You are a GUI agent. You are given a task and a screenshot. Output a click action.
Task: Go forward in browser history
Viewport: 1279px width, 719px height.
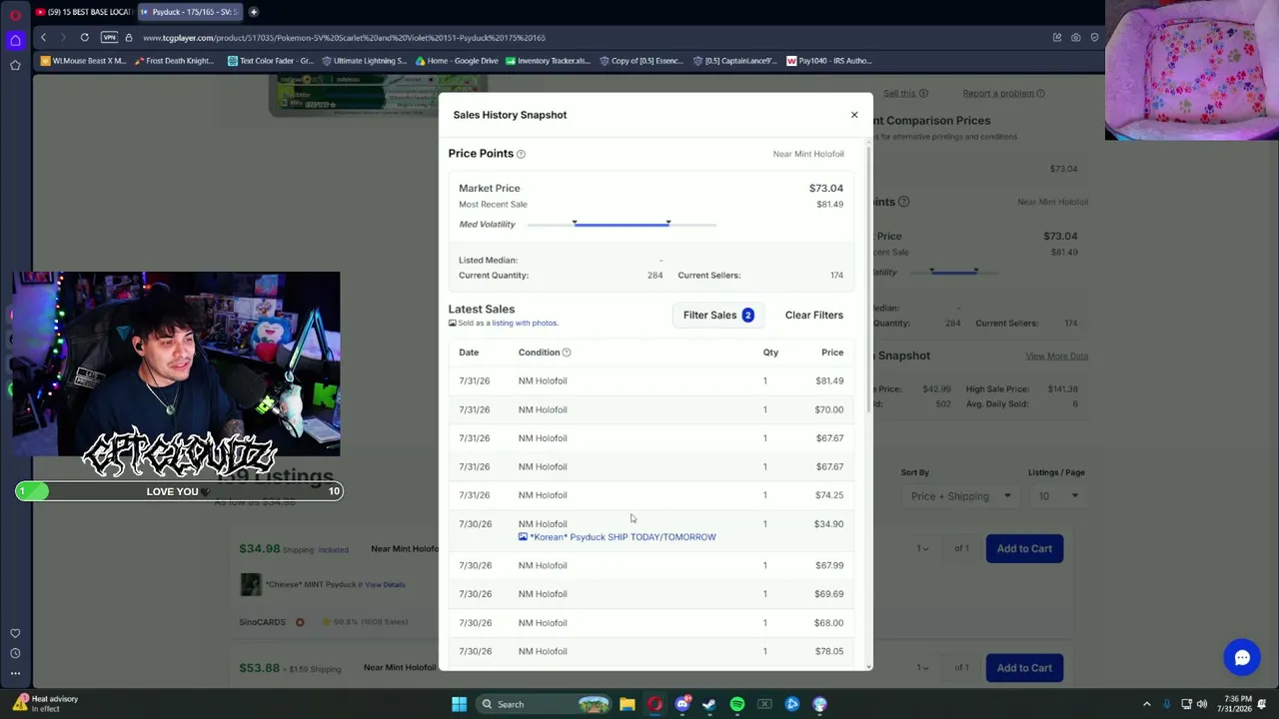63,38
